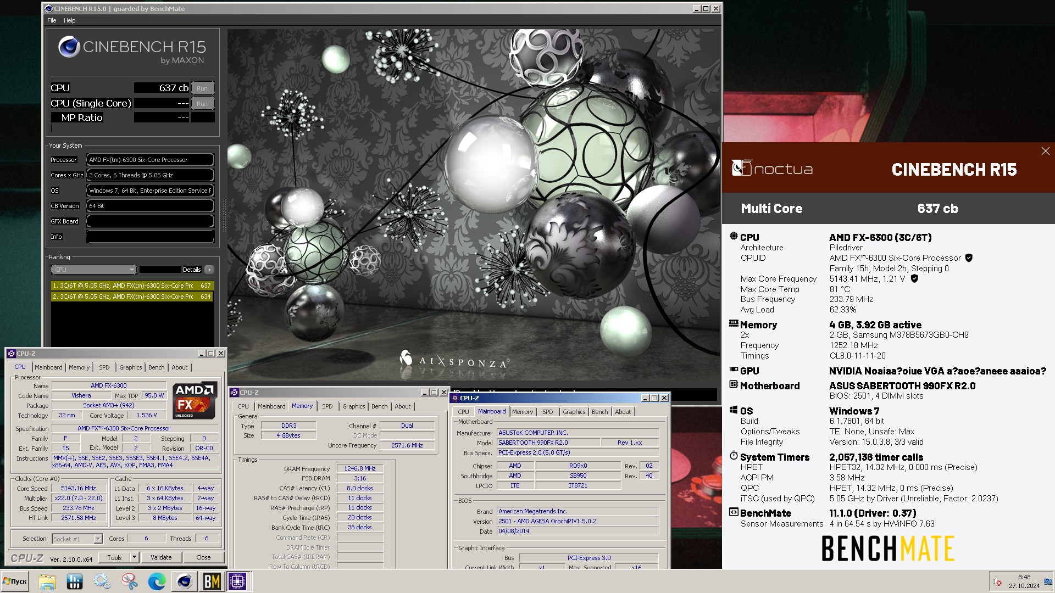Click the Noctua logo in BenchMate header
Viewport: 1055px width, 593px height.
coord(772,168)
